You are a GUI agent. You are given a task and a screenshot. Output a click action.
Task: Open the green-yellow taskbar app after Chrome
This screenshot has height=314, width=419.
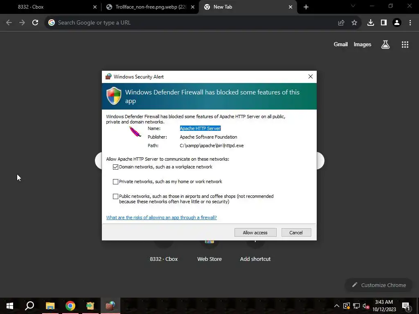click(x=90, y=306)
